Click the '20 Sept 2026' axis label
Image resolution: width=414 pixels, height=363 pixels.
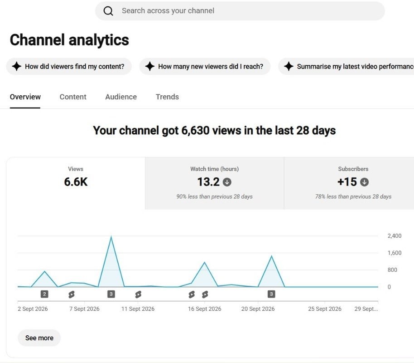click(x=258, y=309)
